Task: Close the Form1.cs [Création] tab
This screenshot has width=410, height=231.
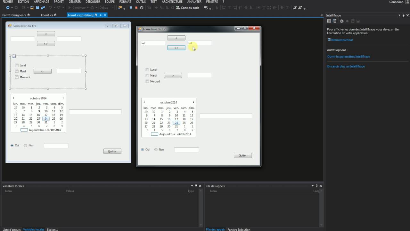Action: click(x=105, y=15)
